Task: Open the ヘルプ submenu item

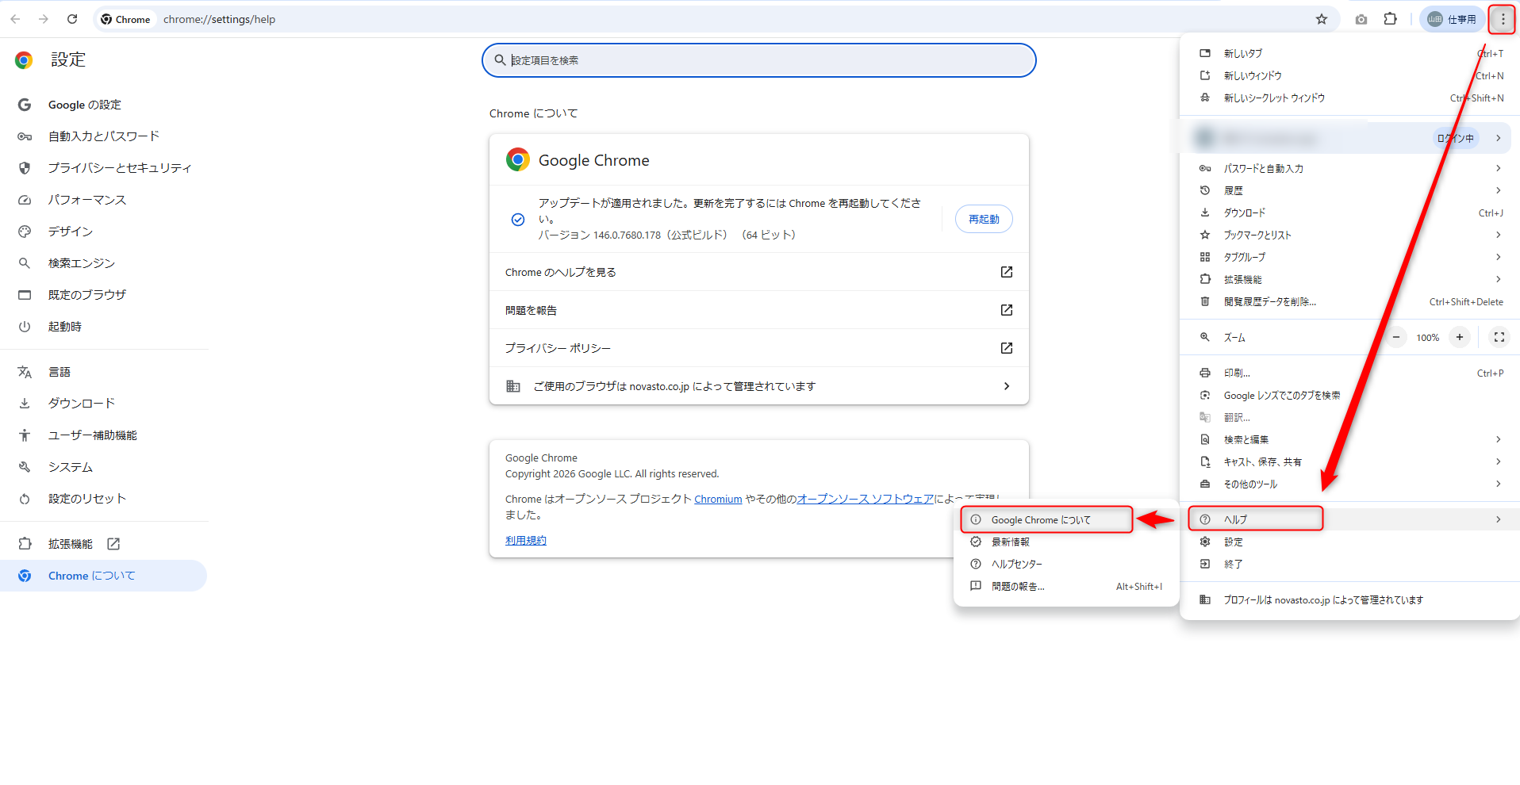Action: 1349,519
